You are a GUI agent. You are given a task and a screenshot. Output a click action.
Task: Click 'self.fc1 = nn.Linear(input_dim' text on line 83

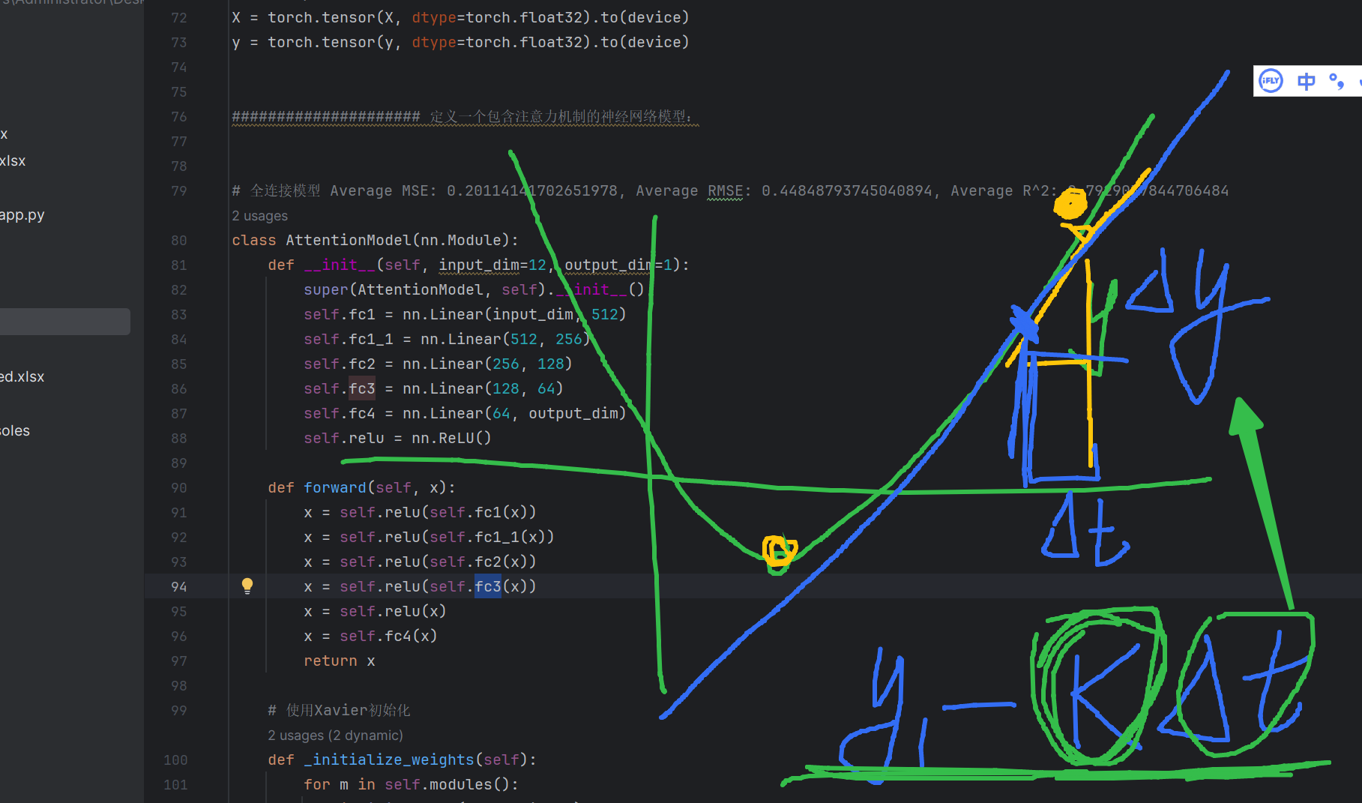[x=439, y=314]
